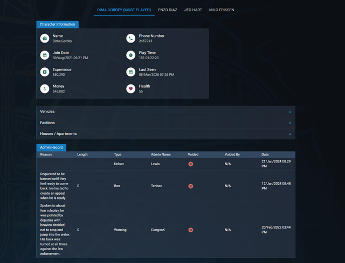
Task: Click the Last Seen calendar icon
Action: (130, 72)
